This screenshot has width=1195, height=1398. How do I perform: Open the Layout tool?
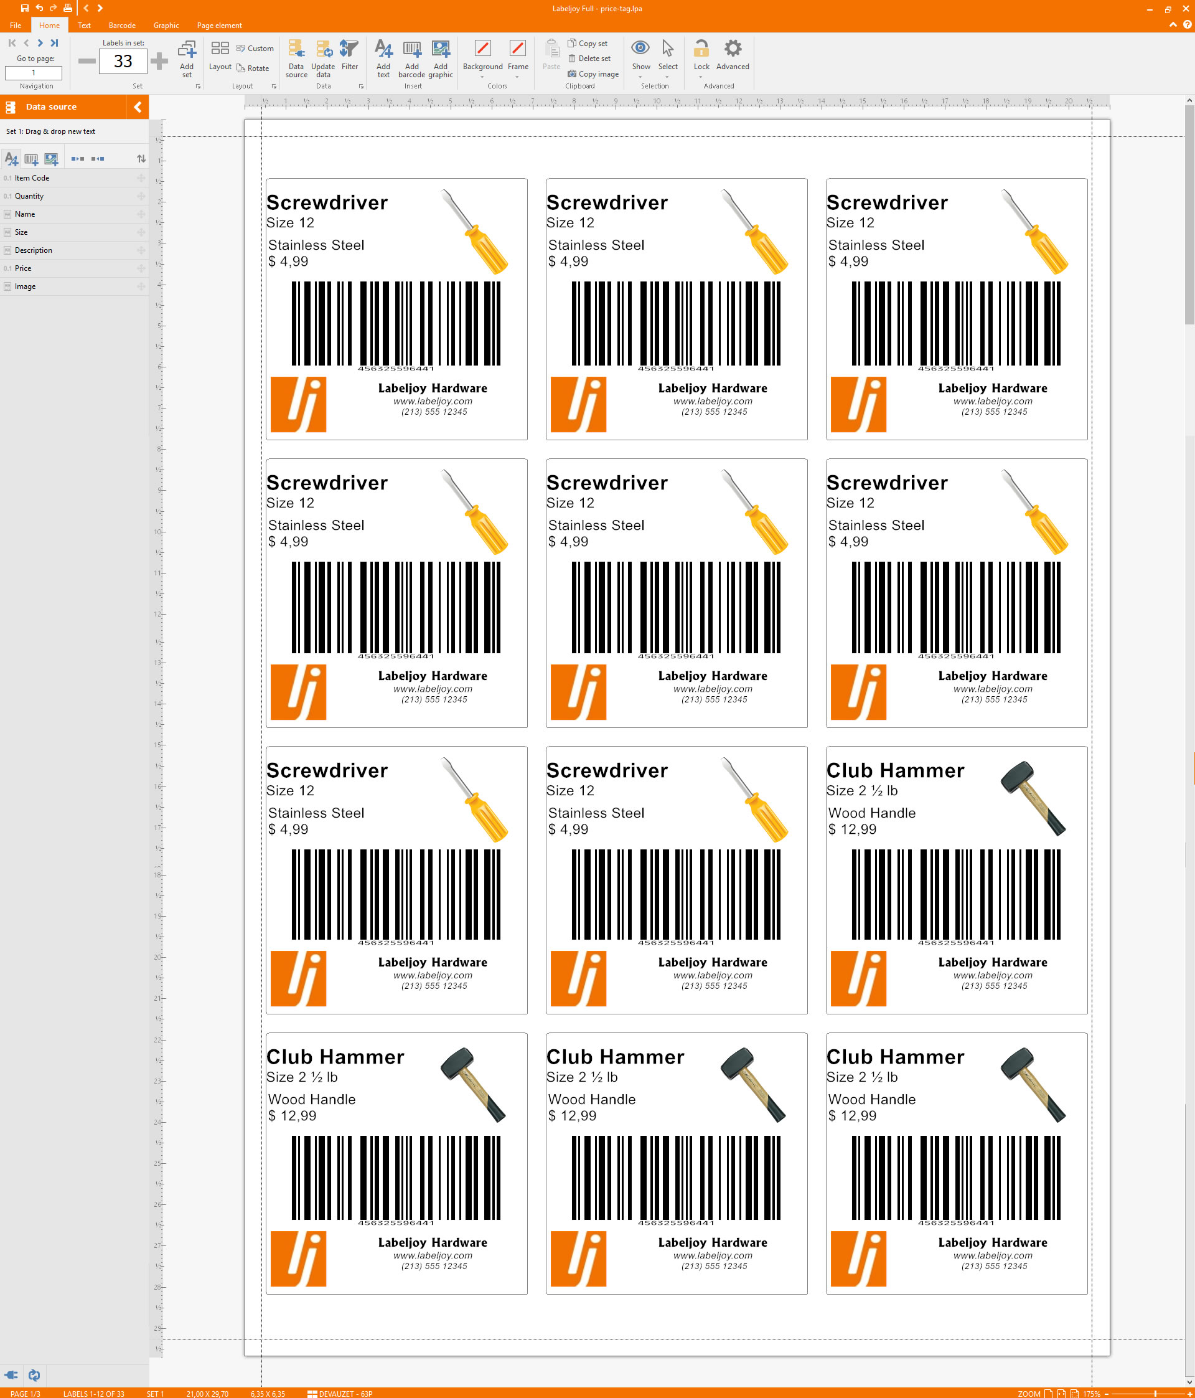click(x=220, y=55)
